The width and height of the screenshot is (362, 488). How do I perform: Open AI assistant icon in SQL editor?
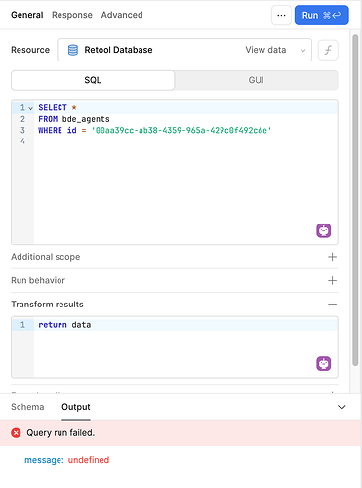[x=324, y=230]
